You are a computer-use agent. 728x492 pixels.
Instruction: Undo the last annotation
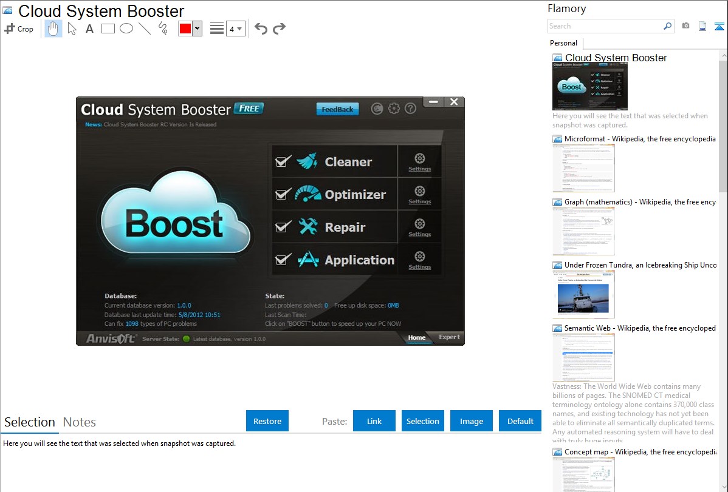pyautogui.click(x=261, y=29)
